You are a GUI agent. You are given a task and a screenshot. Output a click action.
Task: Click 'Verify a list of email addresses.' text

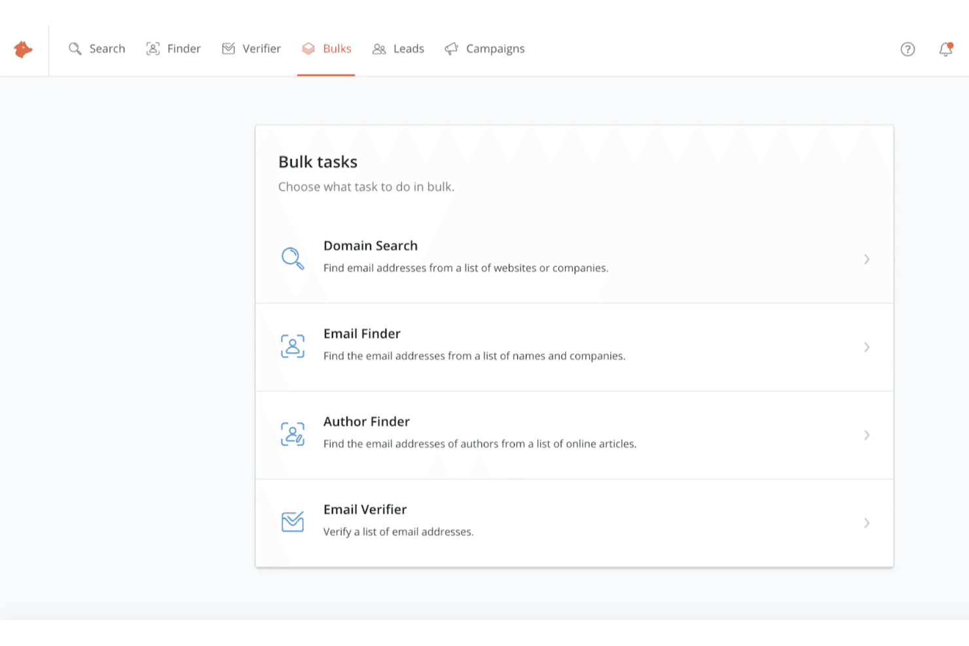point(399,531)
